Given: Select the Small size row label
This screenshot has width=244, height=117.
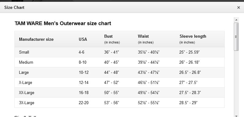Looking at the screenshot, I should click(24, 52).
